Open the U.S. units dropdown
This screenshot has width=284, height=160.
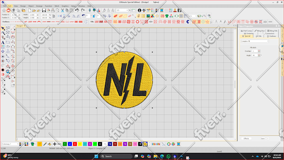click(x=196, y=16)
